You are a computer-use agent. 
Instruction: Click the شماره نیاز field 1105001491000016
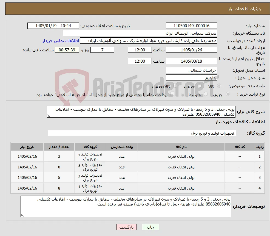(x=191, y=26)
